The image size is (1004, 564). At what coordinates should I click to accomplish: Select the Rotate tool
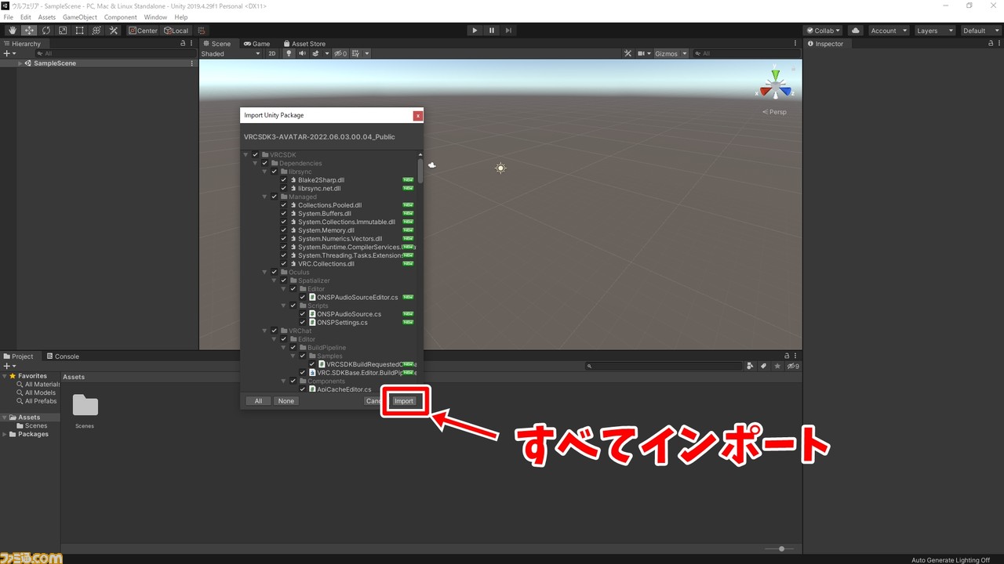[x=46, y=31]
